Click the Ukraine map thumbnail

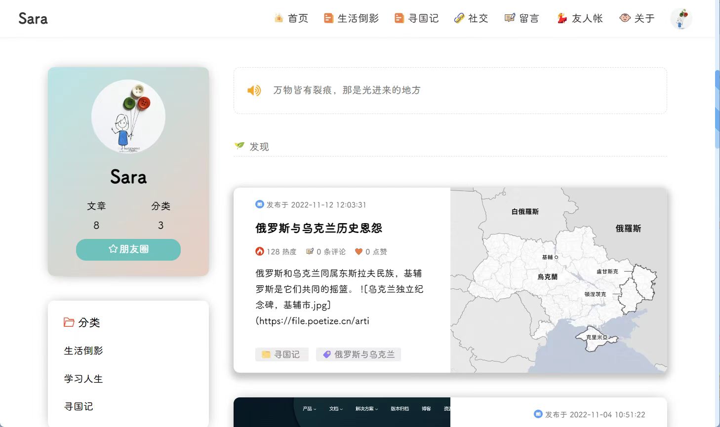coord(559,280)
